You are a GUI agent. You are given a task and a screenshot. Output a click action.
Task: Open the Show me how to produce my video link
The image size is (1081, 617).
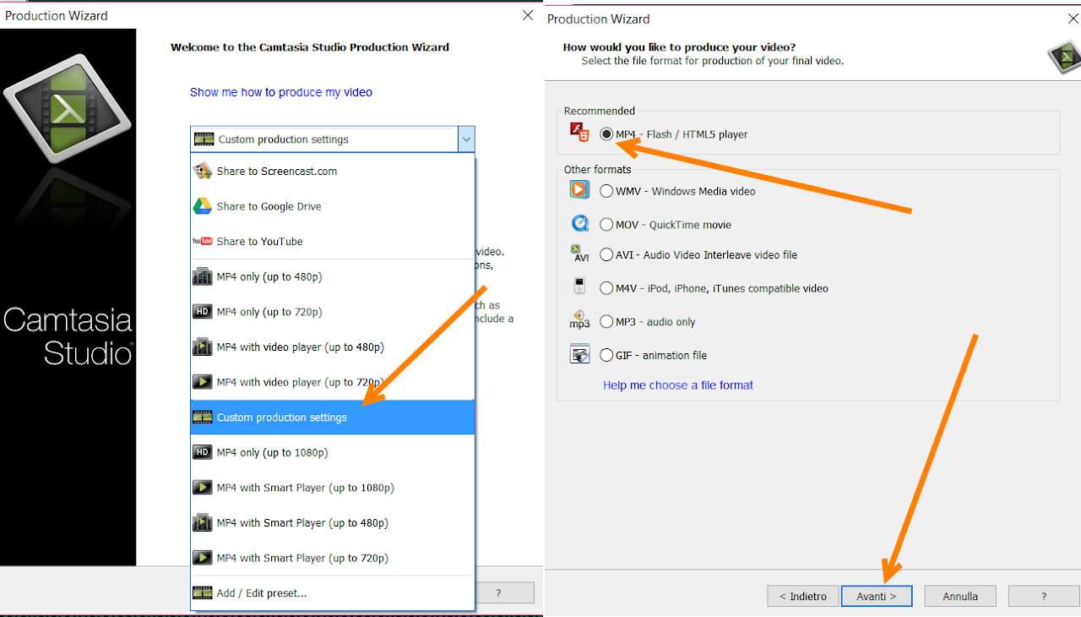281,92
